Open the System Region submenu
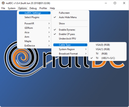129x107 pixels. [70, 49]
